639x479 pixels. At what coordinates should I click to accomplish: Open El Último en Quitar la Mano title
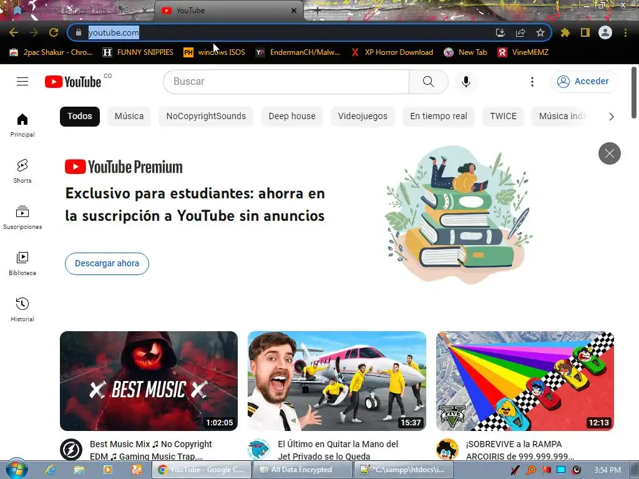point(338,450)
